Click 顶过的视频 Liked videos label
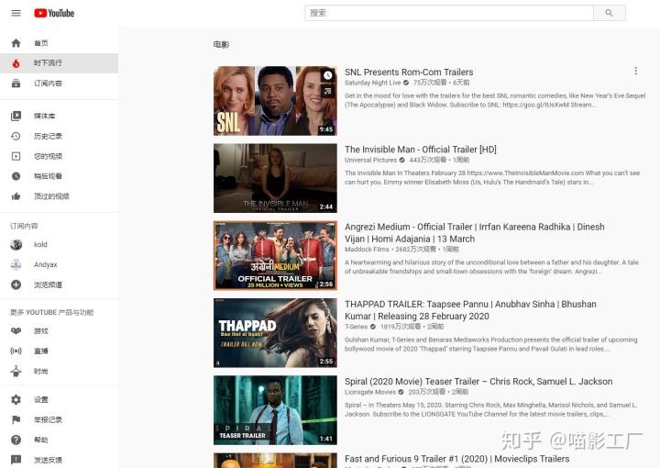 click(x=51, y=196)
